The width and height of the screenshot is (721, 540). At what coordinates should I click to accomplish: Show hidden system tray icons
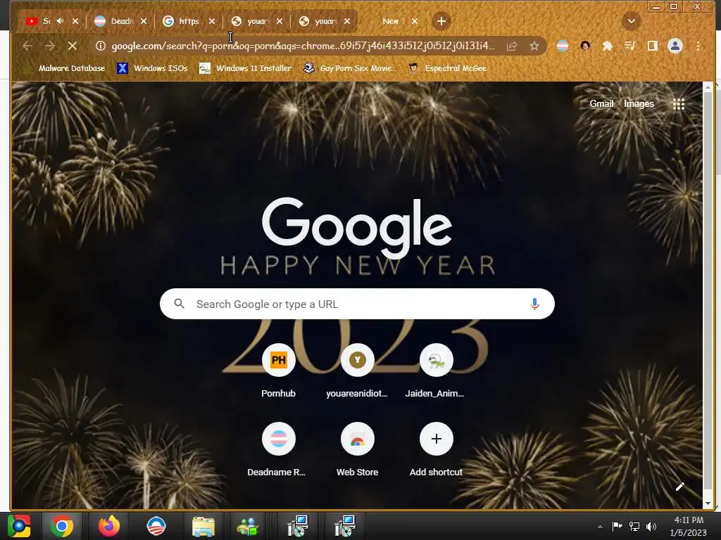tap(600, 527)
